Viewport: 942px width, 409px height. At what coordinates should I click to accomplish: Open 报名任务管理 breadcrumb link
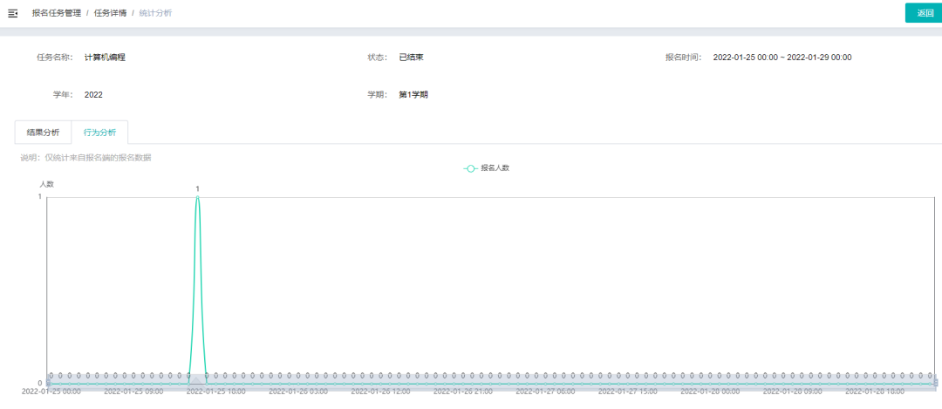click(x=57, y=13)
